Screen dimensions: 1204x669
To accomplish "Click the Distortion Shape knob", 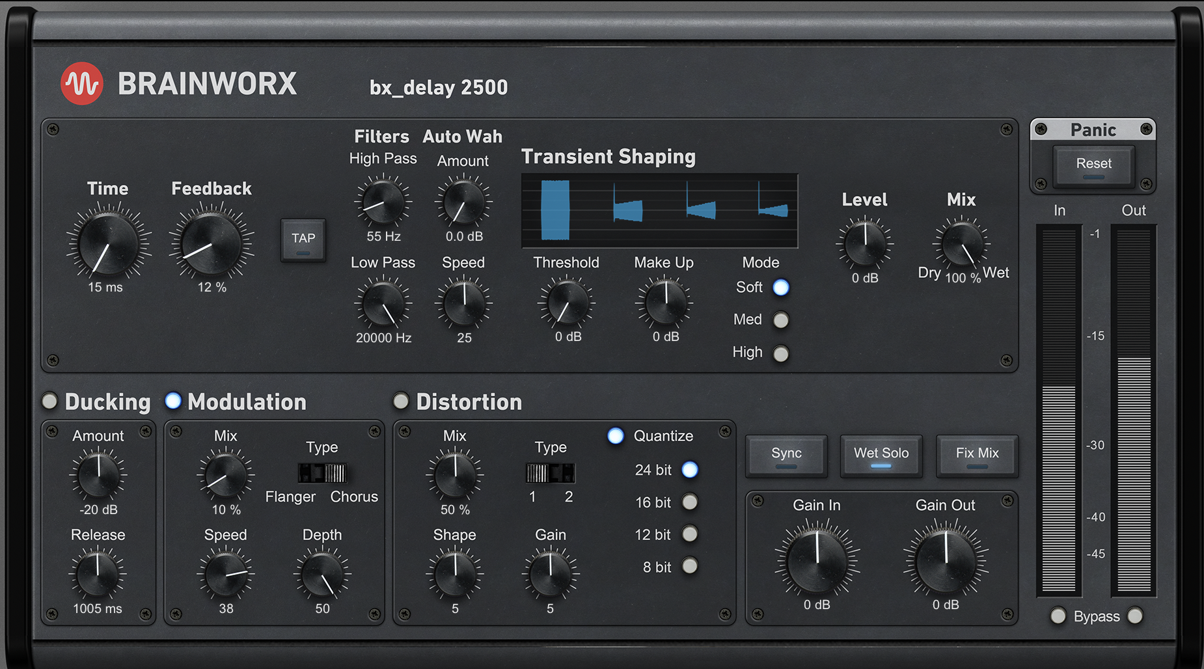I will (455, 575).
